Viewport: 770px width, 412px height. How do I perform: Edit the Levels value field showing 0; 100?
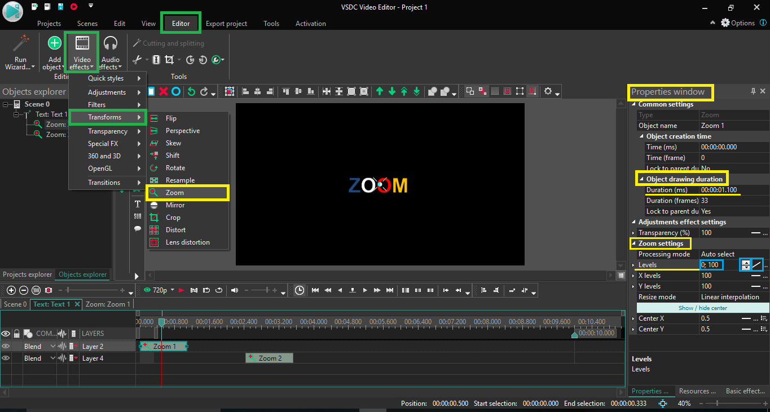pyautogui.click(x=711, y=264)
